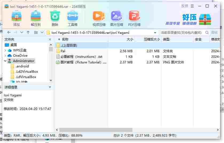Select 桌面 in the folder tree
Image resolution: width=224 pixels, height=143 pixels.
click(x=11, y=45)
